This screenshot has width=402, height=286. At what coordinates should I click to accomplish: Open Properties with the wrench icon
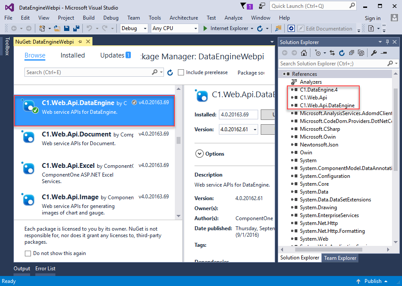tap(374, 53)
